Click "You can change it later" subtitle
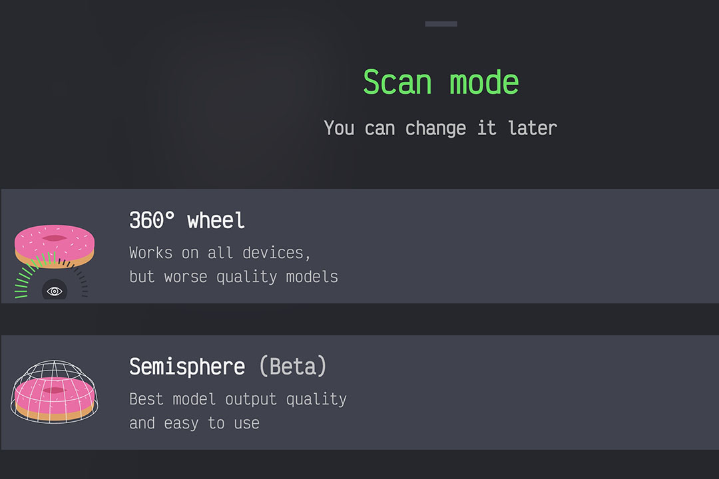719x479 pixels. pos(440,128)
